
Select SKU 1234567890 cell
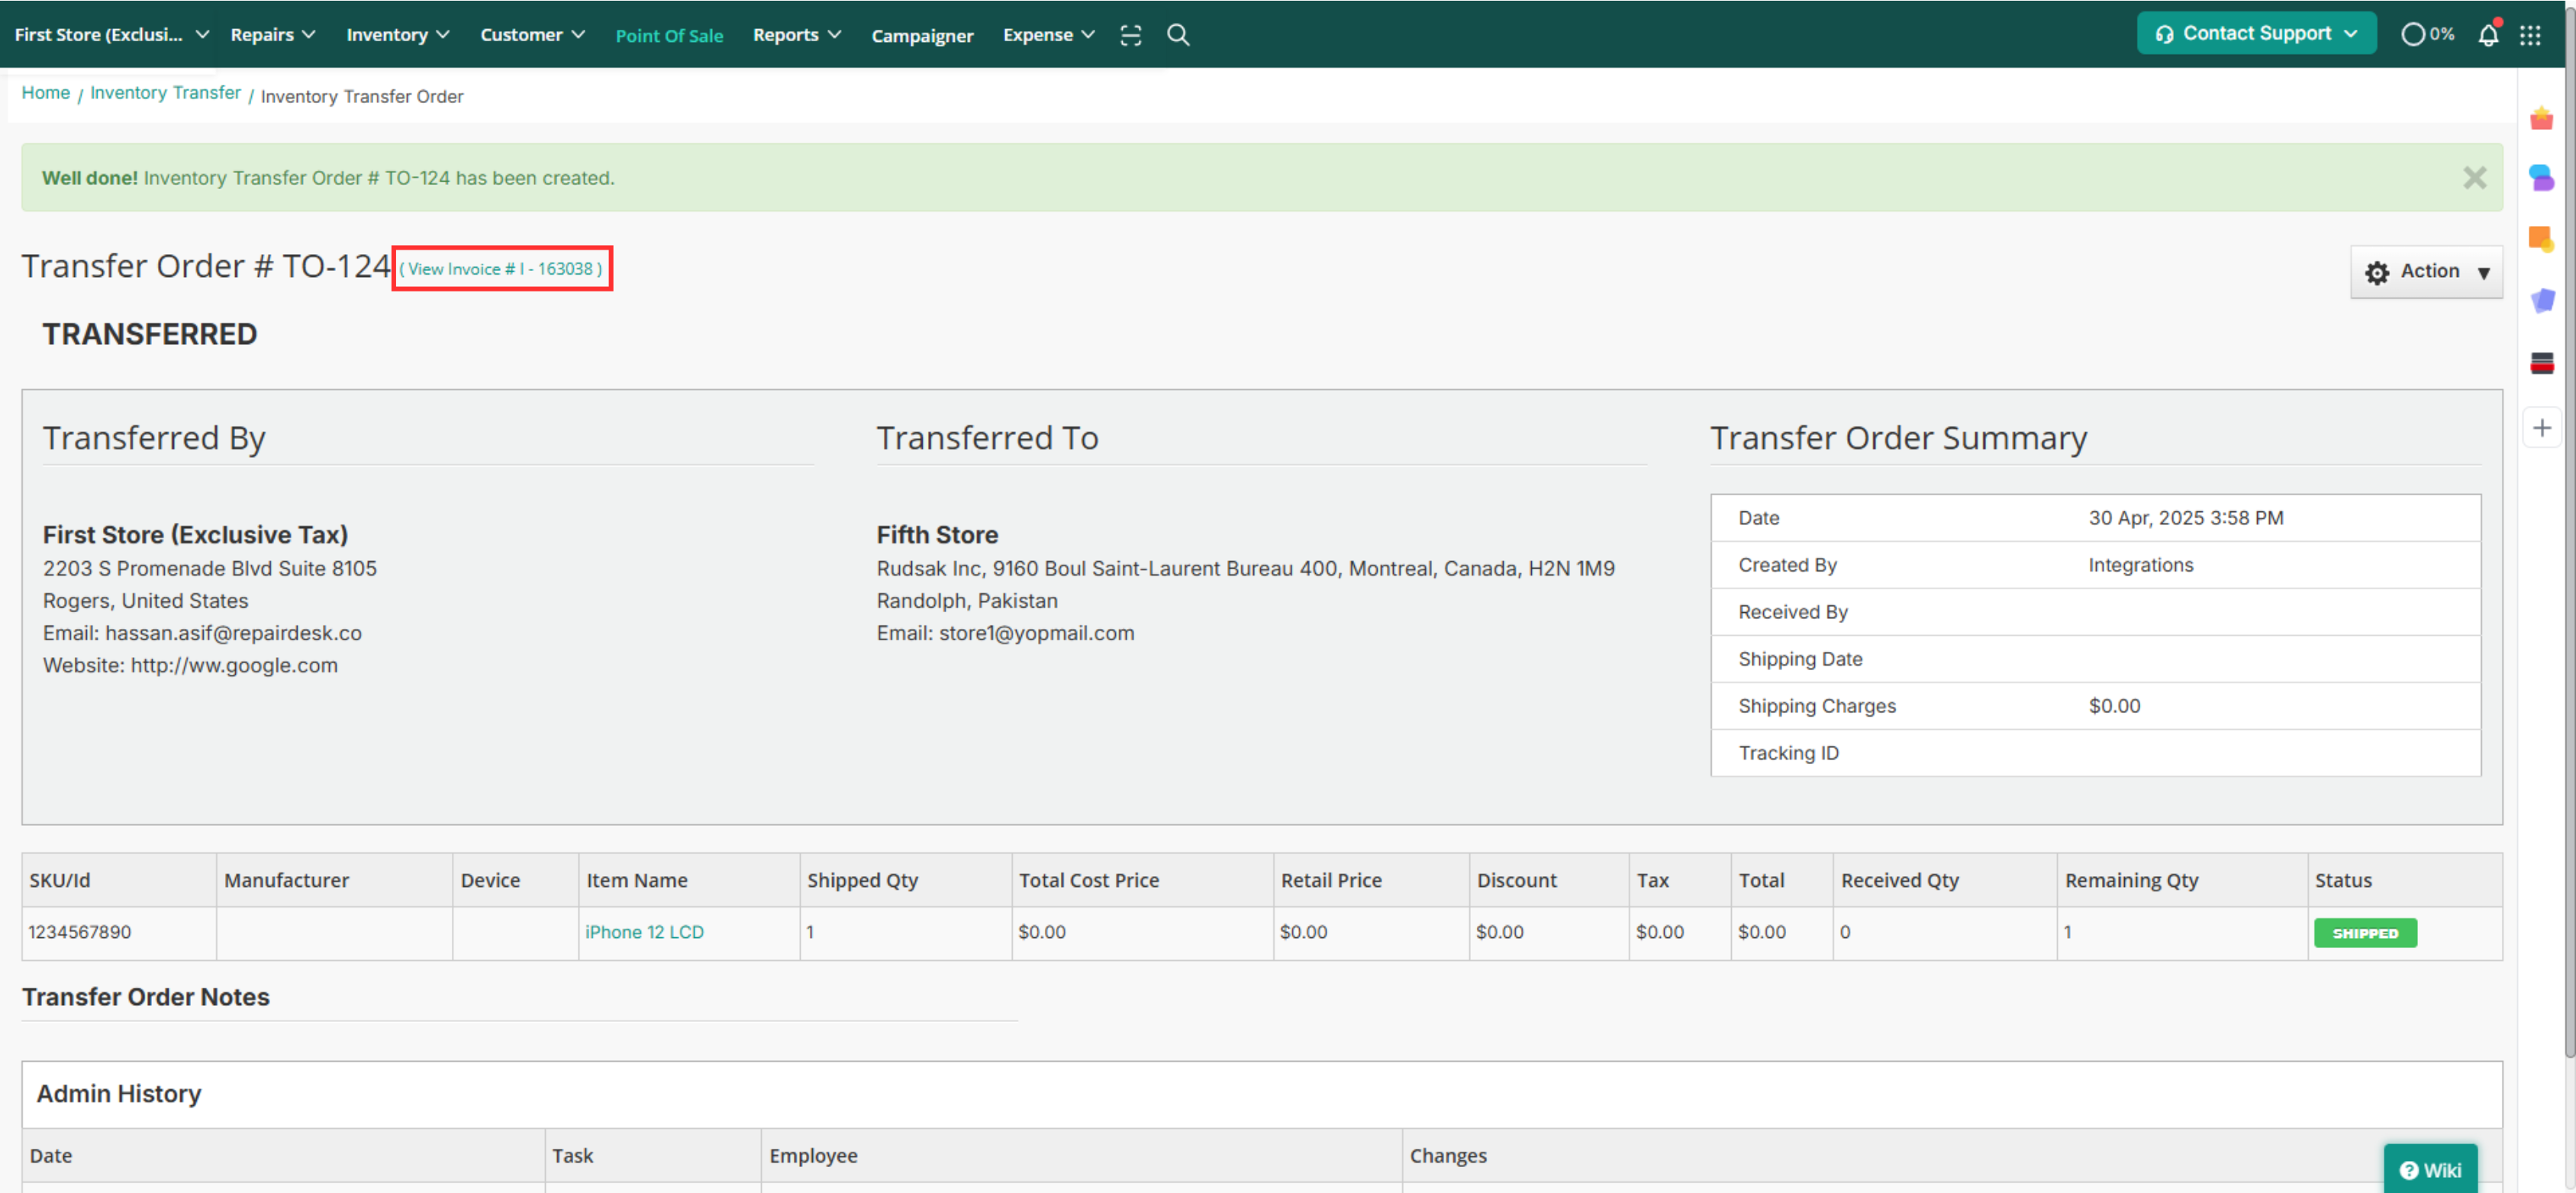pyautogui.click(x=119, y=933)
